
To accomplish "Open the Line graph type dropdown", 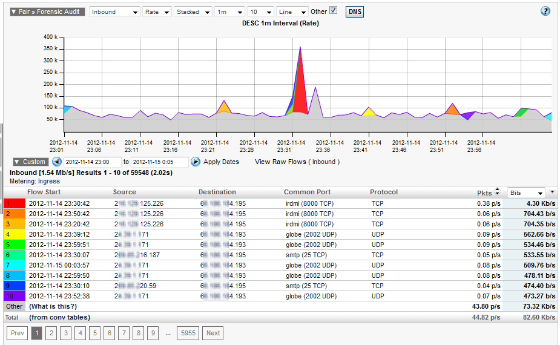I will (x=292, y=11).
